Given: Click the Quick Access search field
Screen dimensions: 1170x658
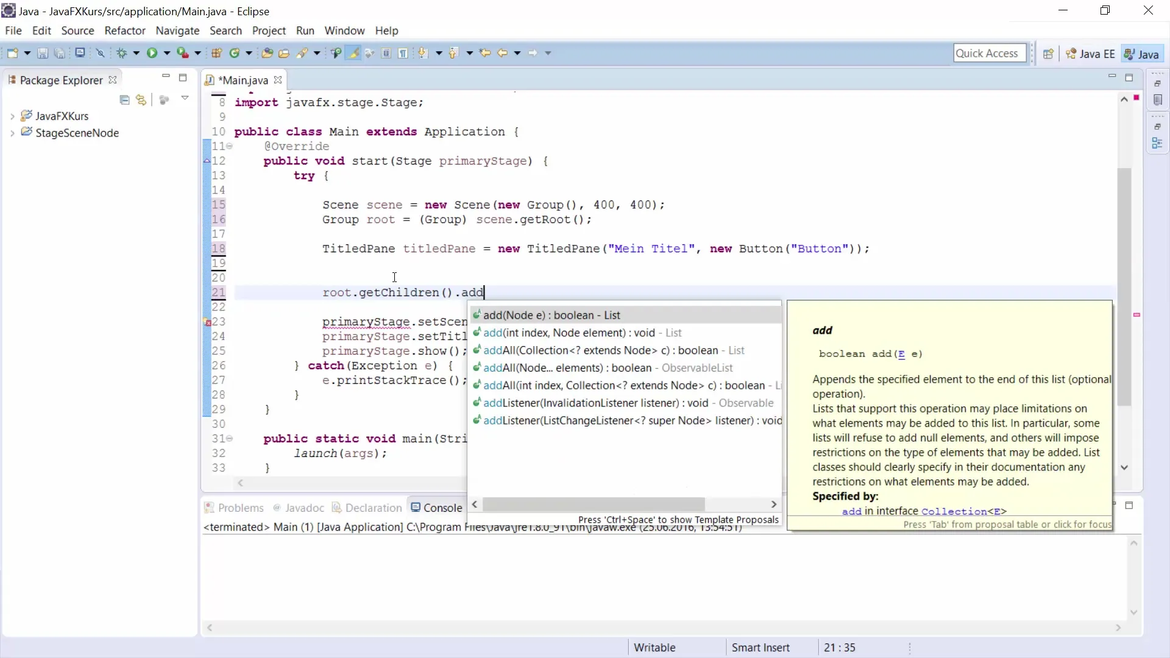Looking at the screenshot, I should click(990, 53).
